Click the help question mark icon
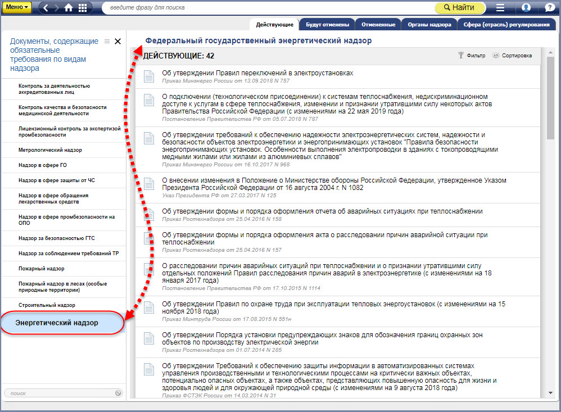 (x=549, y=8)
